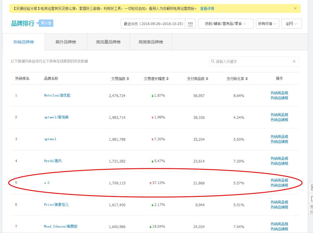Open 热销店铺榜 for Nutrilon/诺优能
The height and width of the screenshot is (233, 313).
[x=279, y=98]
